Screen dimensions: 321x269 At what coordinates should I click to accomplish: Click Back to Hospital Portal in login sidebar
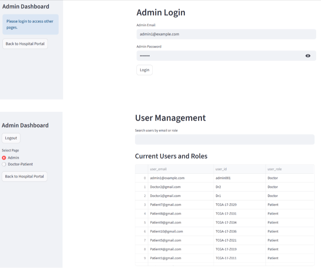pos(25,44)
